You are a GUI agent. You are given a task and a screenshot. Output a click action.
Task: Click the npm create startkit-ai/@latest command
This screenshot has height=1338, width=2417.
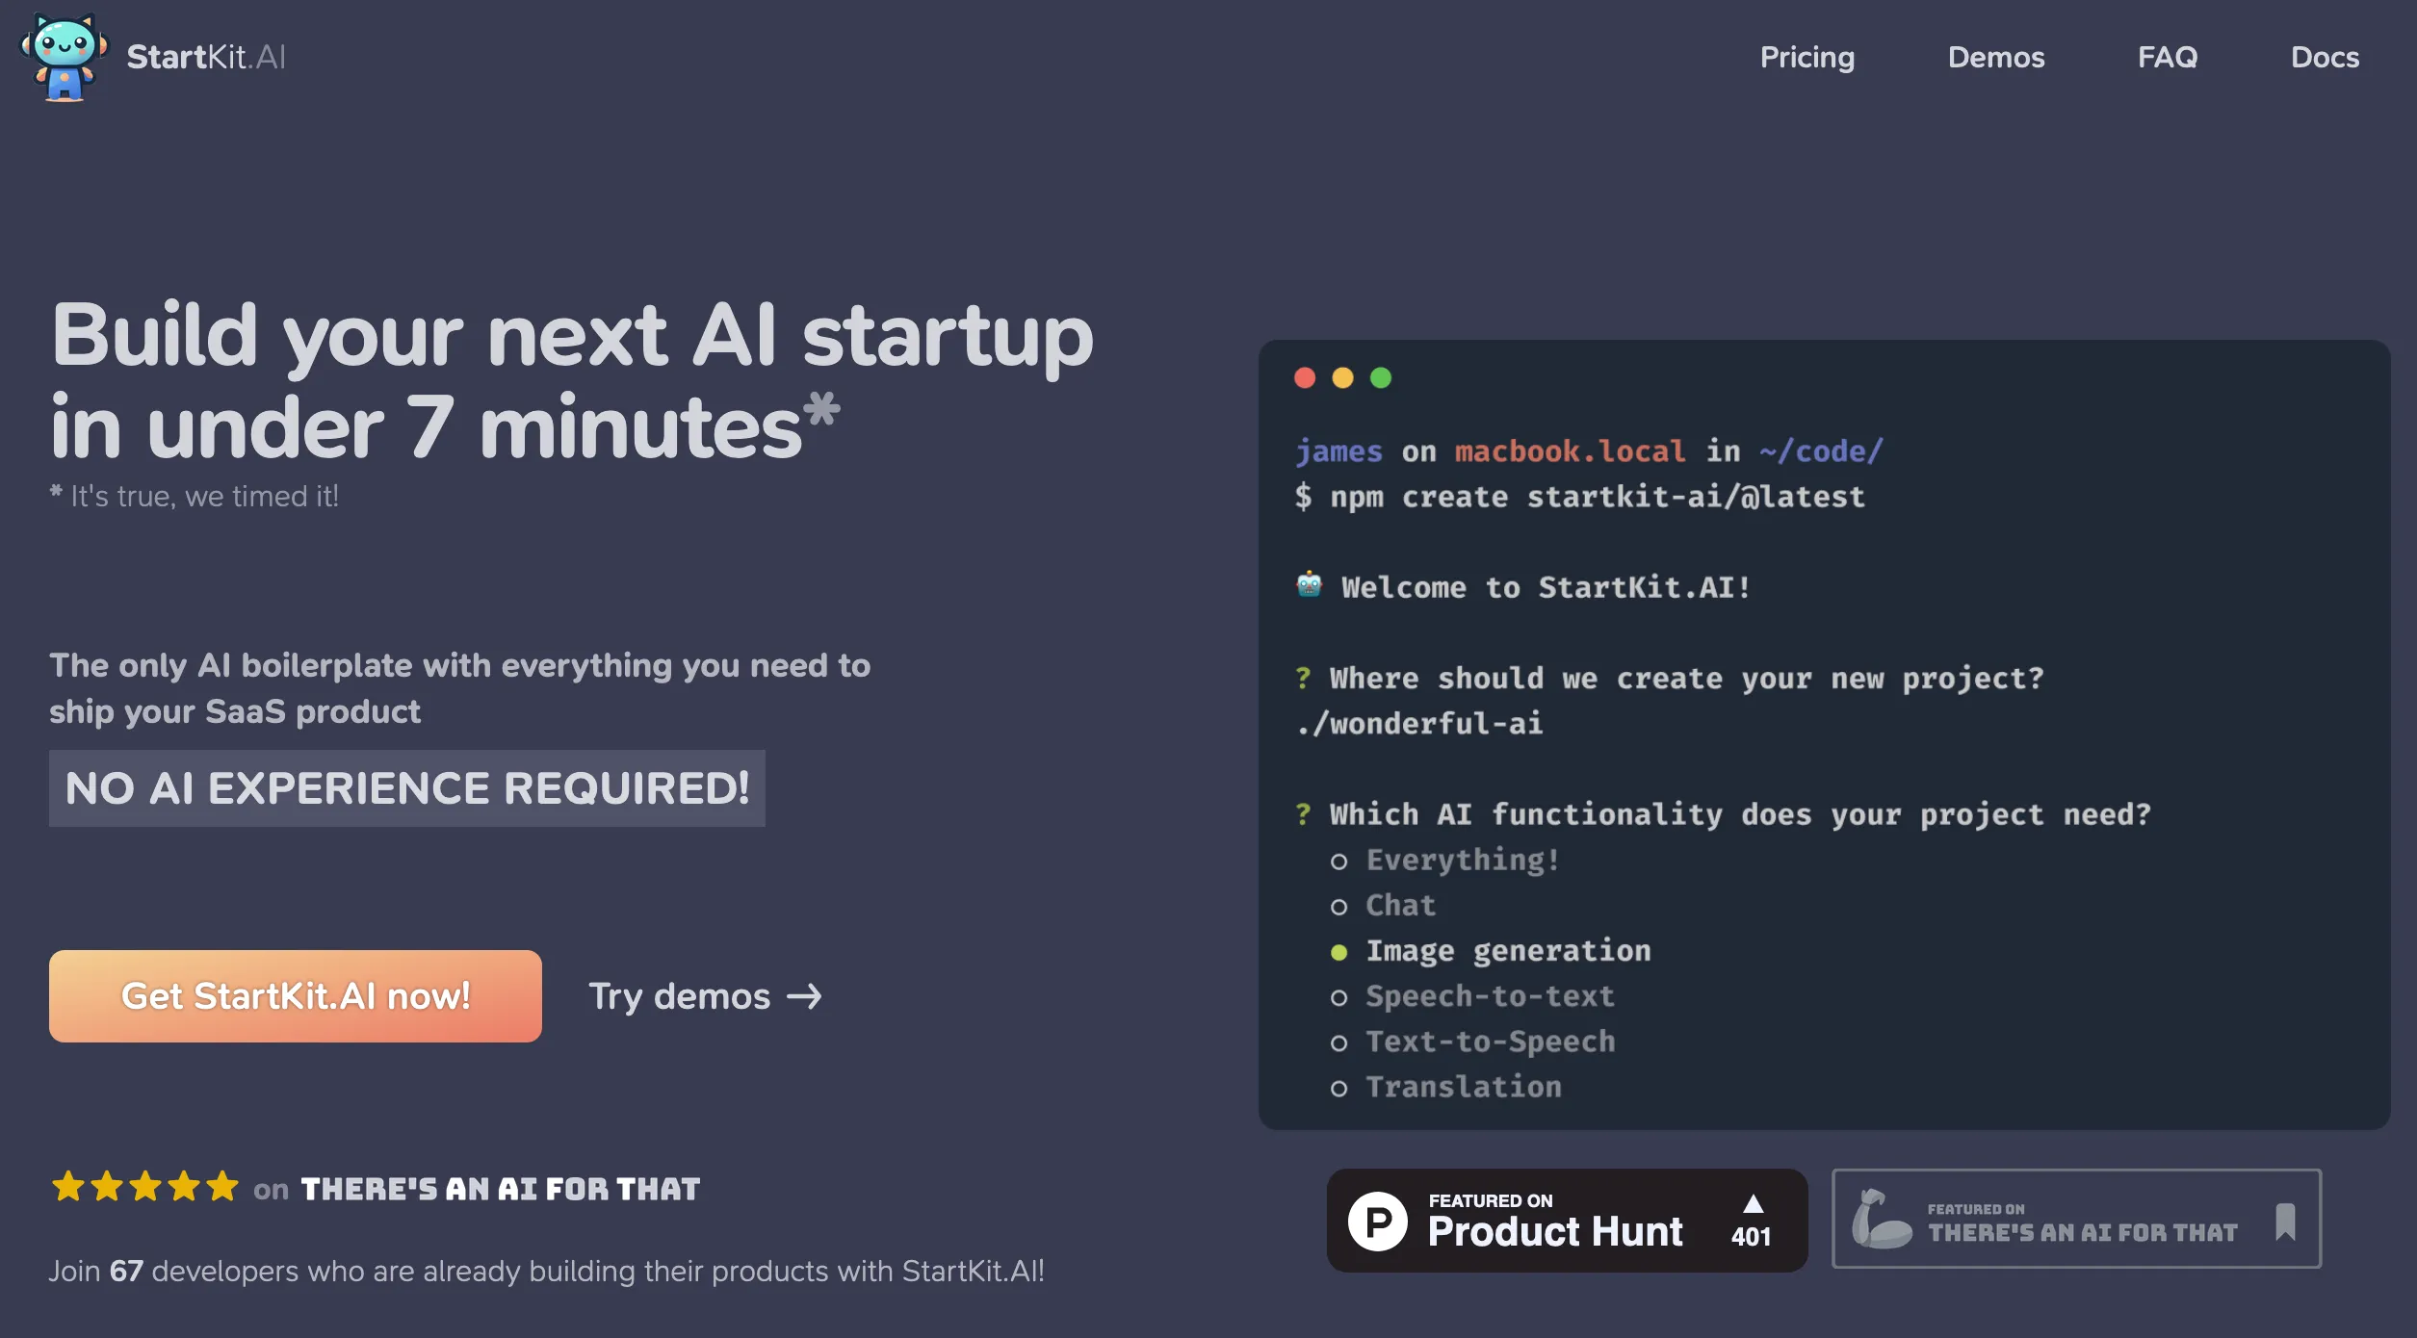tap(1598, 497)
